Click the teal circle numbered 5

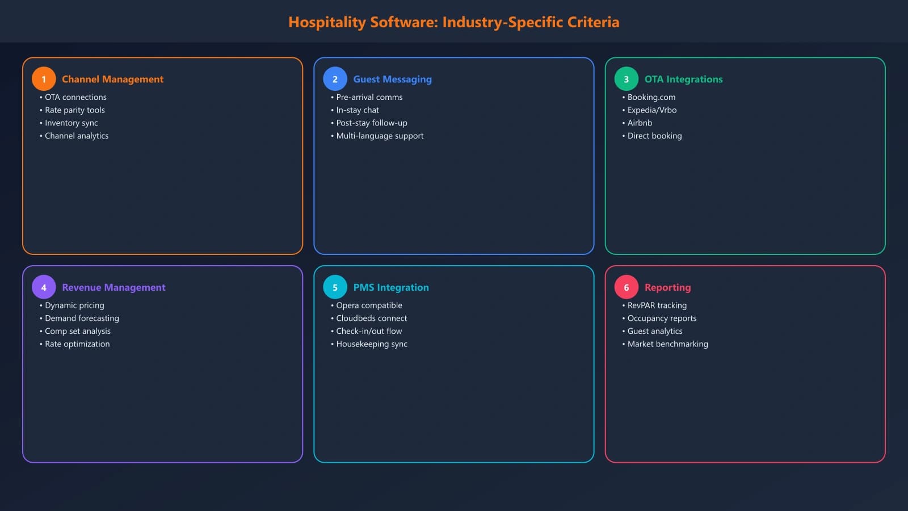(335, 287)
